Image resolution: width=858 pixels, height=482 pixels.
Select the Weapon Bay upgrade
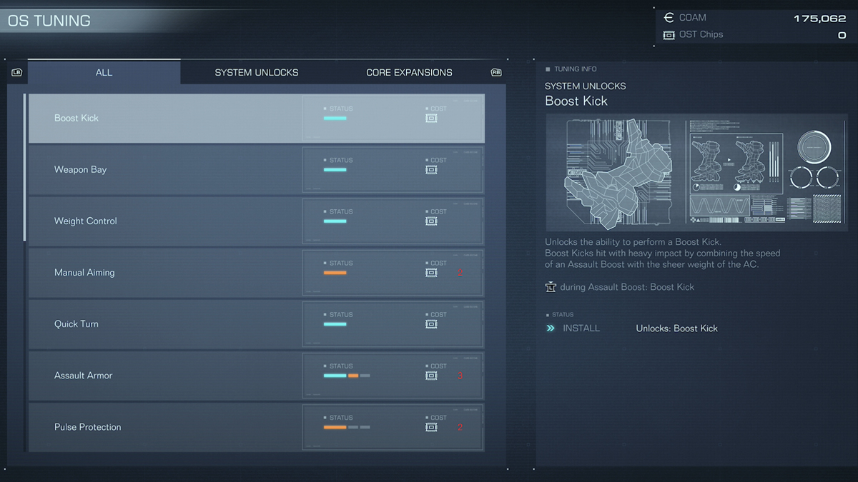coord(164,170)
